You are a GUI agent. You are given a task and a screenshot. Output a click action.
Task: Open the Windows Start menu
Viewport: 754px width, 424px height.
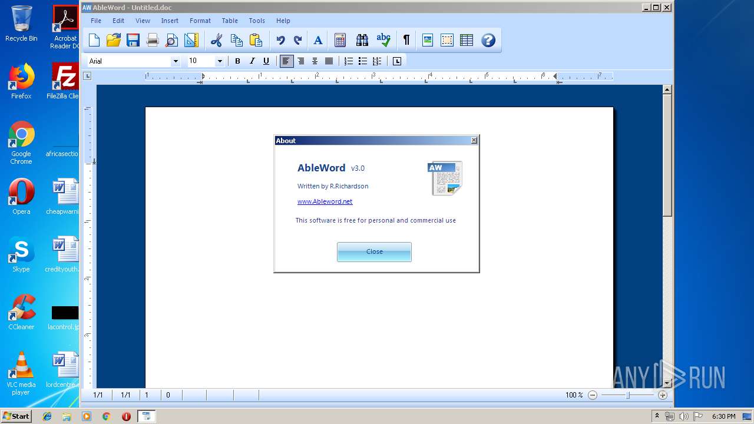click(16, 416)
